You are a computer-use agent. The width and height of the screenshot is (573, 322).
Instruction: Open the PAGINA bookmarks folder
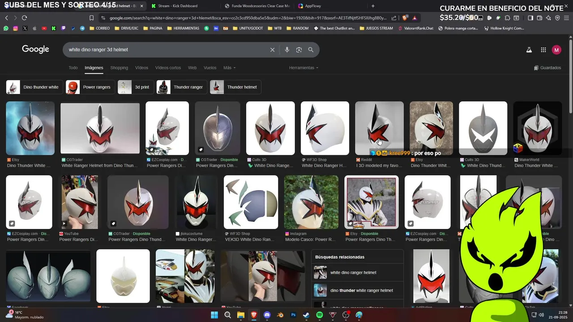[x=153, y=28]
